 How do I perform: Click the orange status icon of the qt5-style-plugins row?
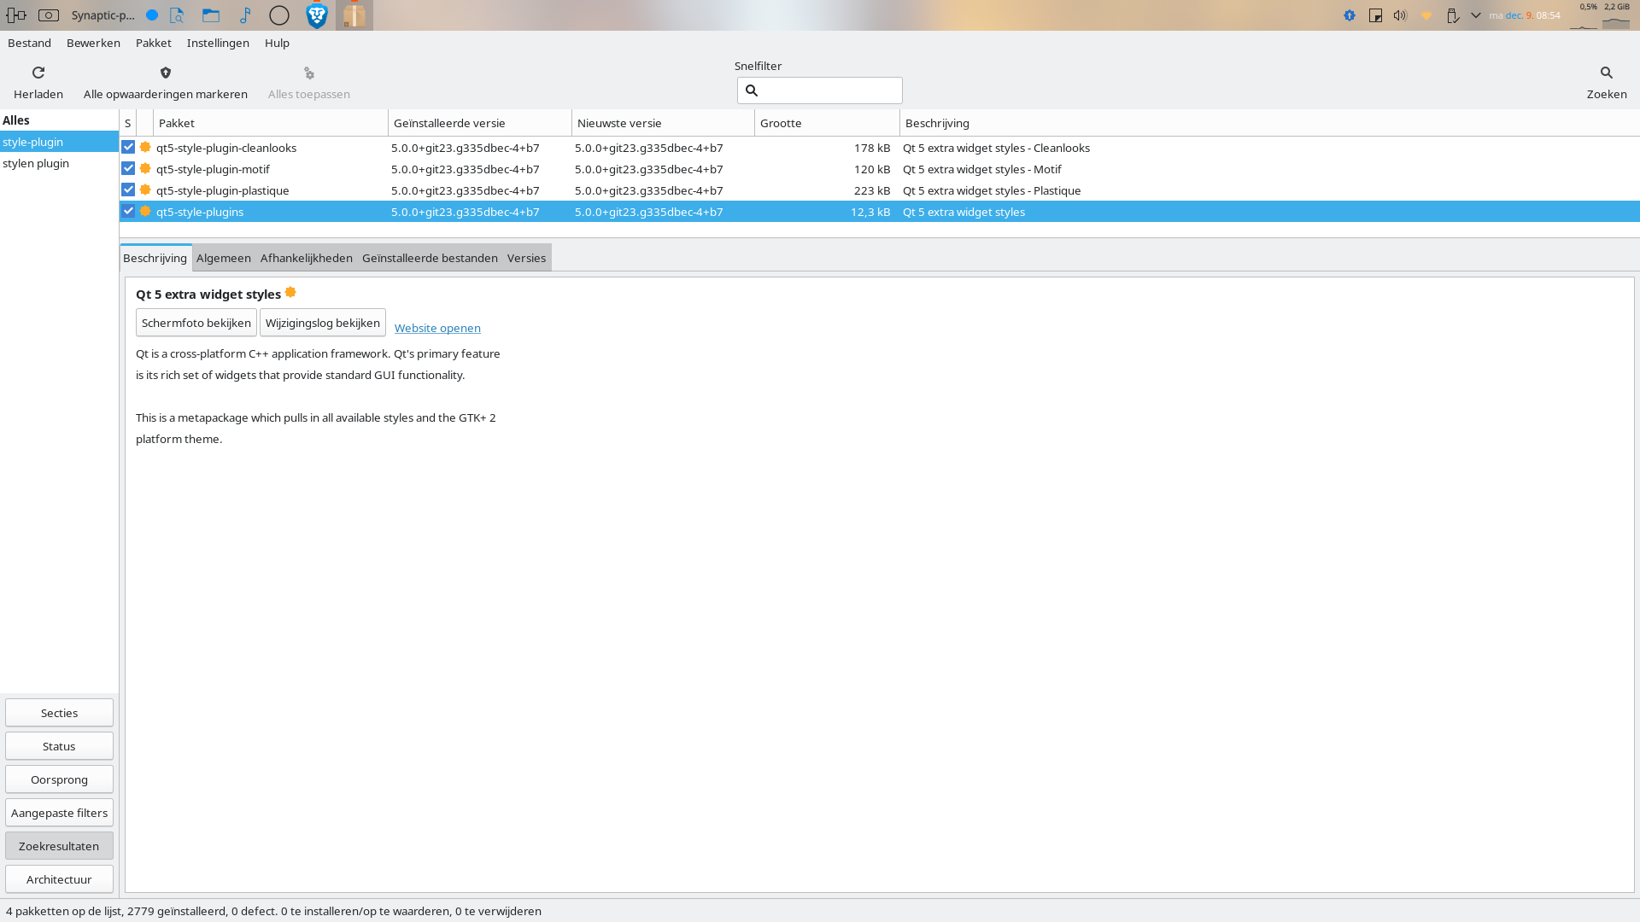click(x=145, y=211)
